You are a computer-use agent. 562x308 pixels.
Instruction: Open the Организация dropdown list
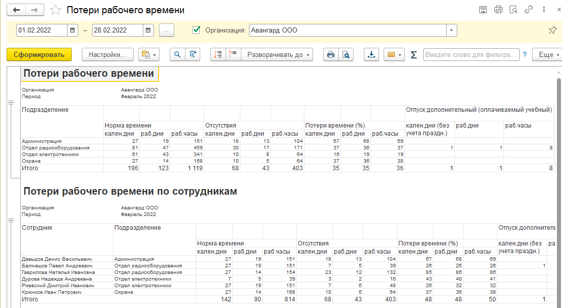(x=451, y=30)
